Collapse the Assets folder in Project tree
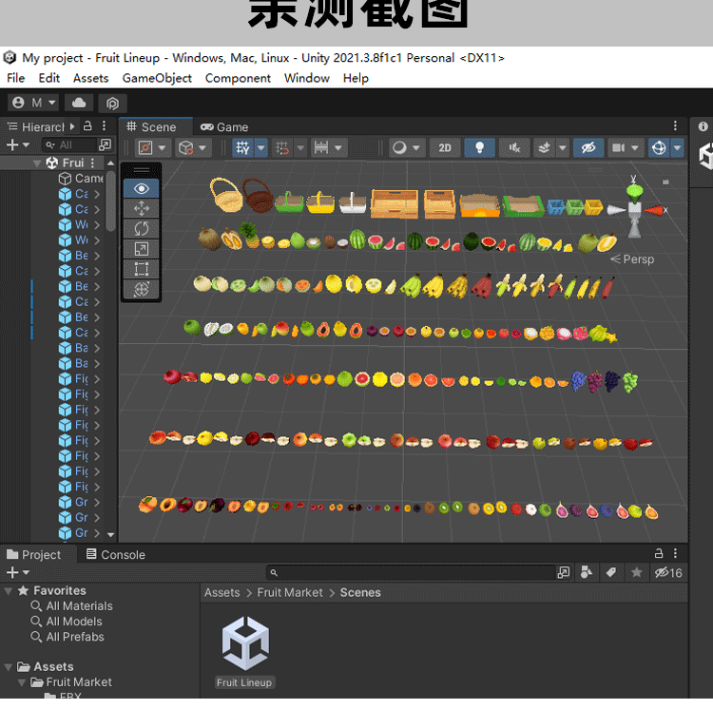713x709 pixels. (9, 667)
